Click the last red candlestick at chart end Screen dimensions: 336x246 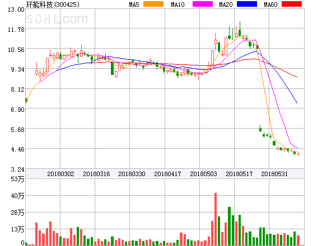coord(298,154)
